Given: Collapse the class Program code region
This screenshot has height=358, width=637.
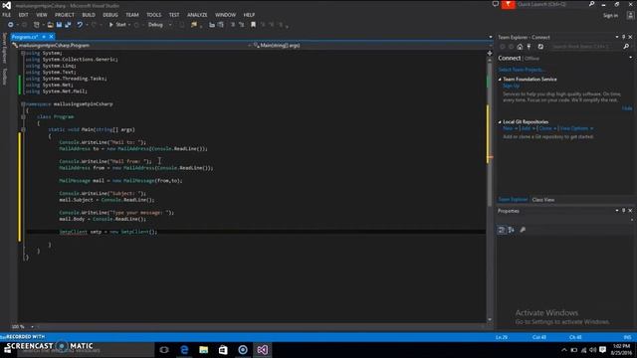Looking at the screenshot, I should [23, 117].
